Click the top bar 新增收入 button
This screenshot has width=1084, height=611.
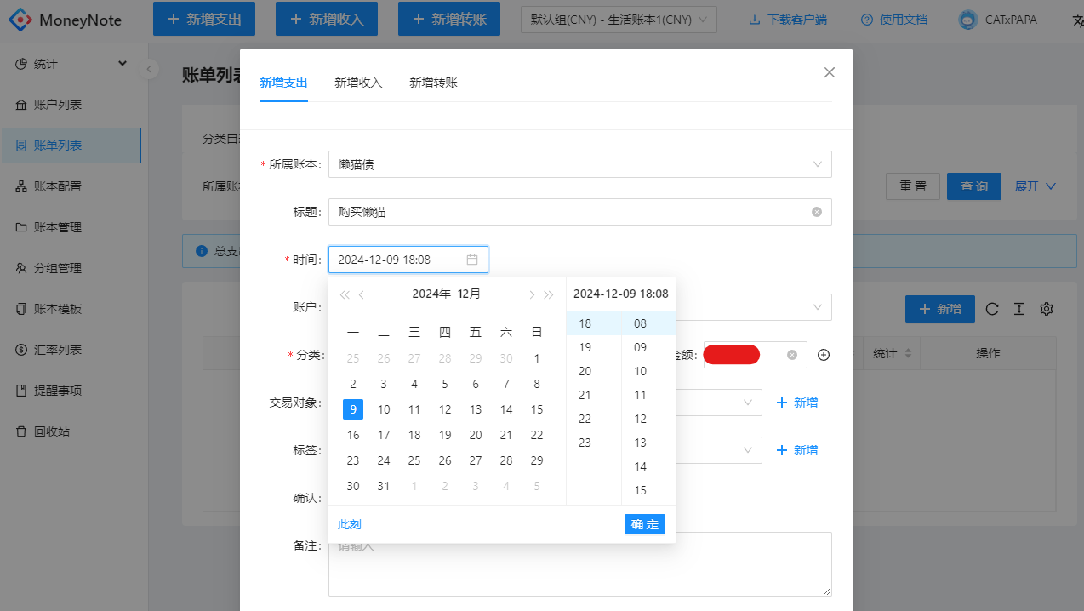pos(327,19)
